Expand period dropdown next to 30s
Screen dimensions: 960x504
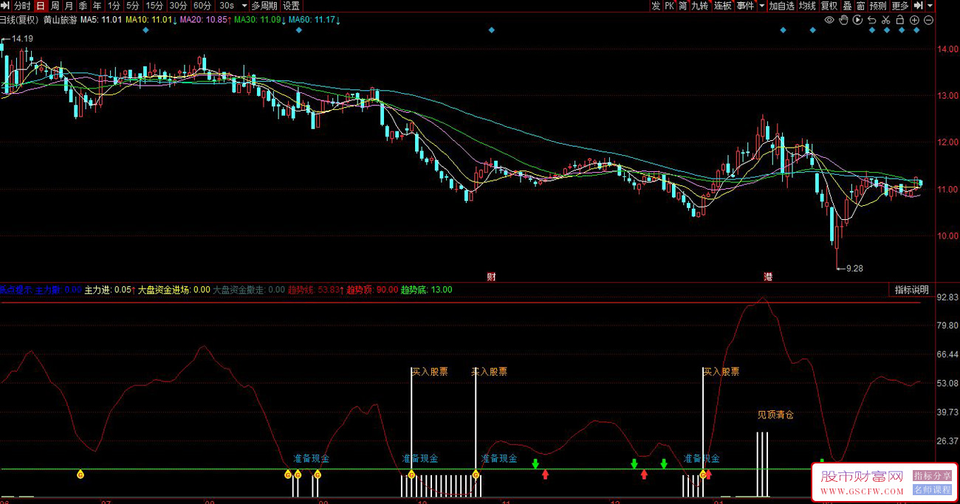(244, 6)
